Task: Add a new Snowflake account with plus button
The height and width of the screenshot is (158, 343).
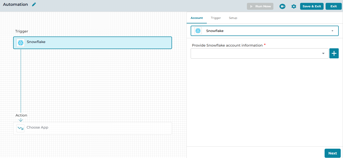Action: click(x=334, y=53)
